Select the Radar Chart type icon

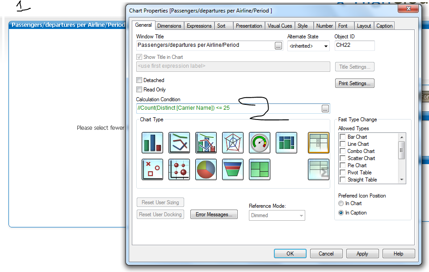point(233,143)
